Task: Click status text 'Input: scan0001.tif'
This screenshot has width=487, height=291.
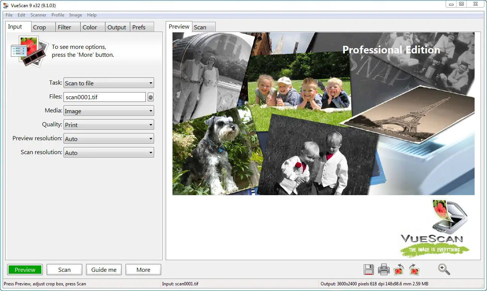Action: (x=180, y=284)
